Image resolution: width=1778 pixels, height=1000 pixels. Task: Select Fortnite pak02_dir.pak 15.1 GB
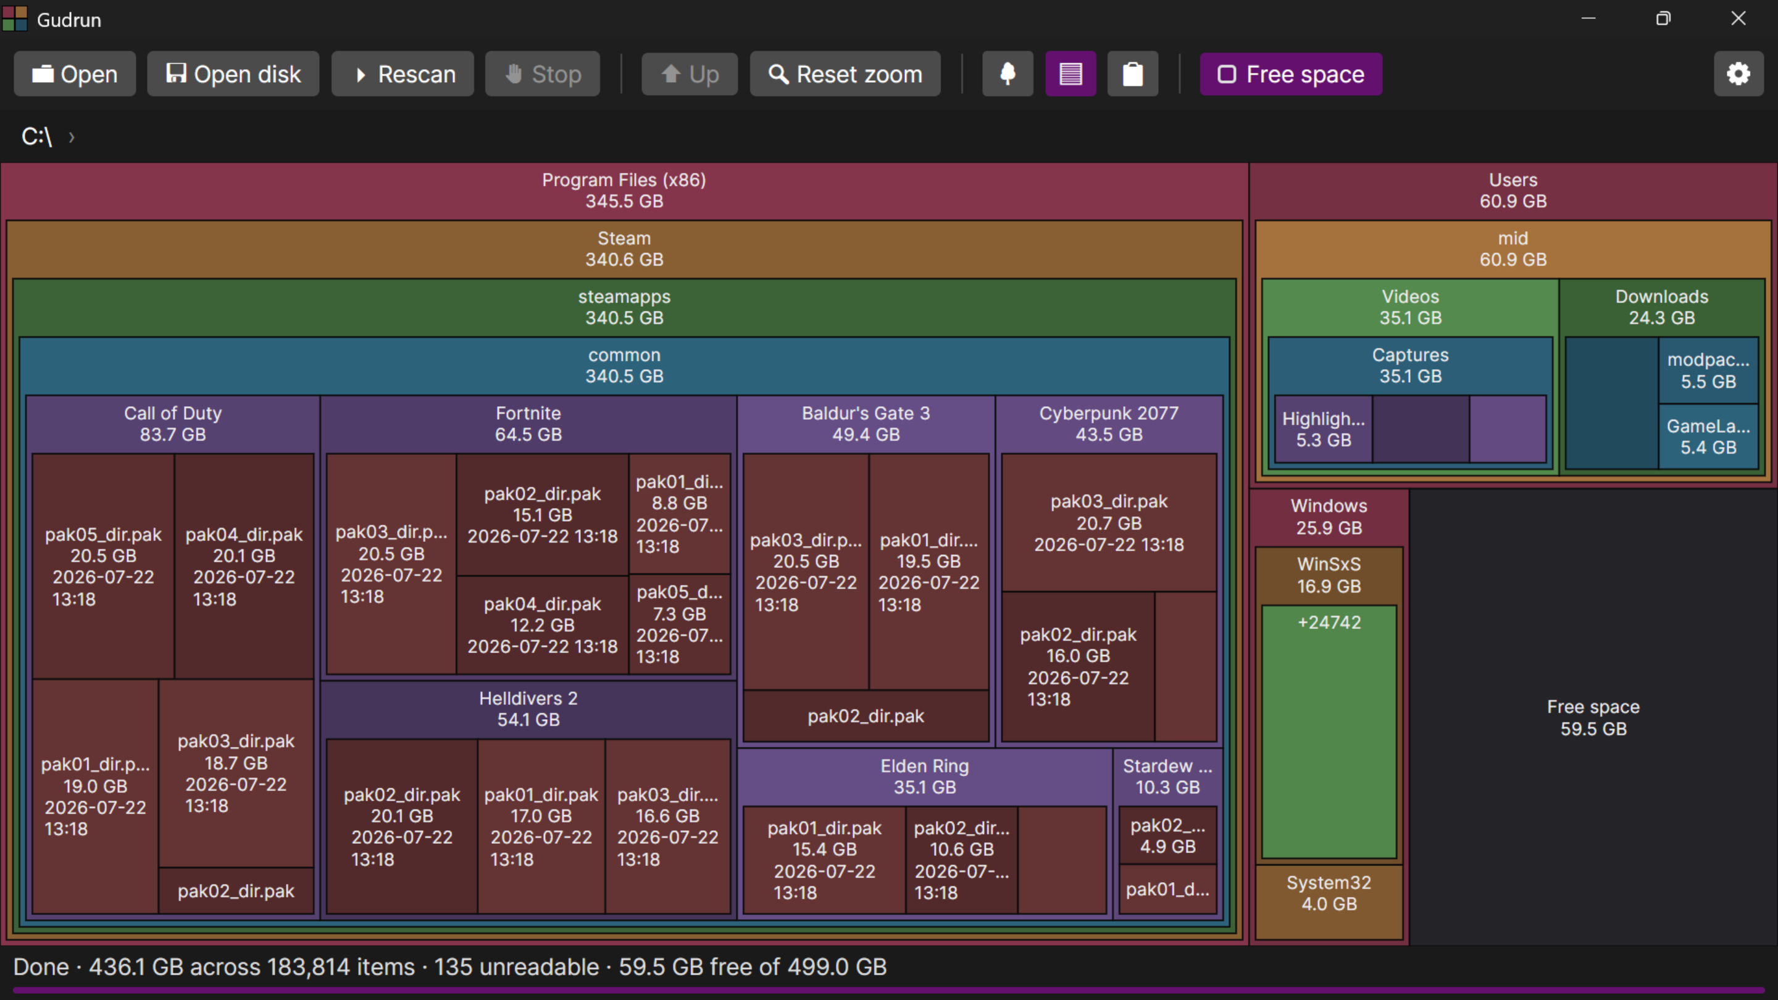[x=543, y=515]
